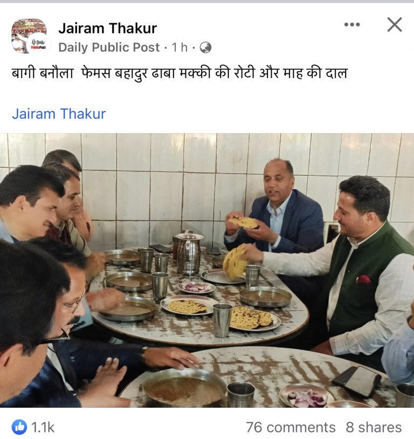Visit the Daily Public Post page link
This screenshot has width=414, height=439.
[109, 47]
